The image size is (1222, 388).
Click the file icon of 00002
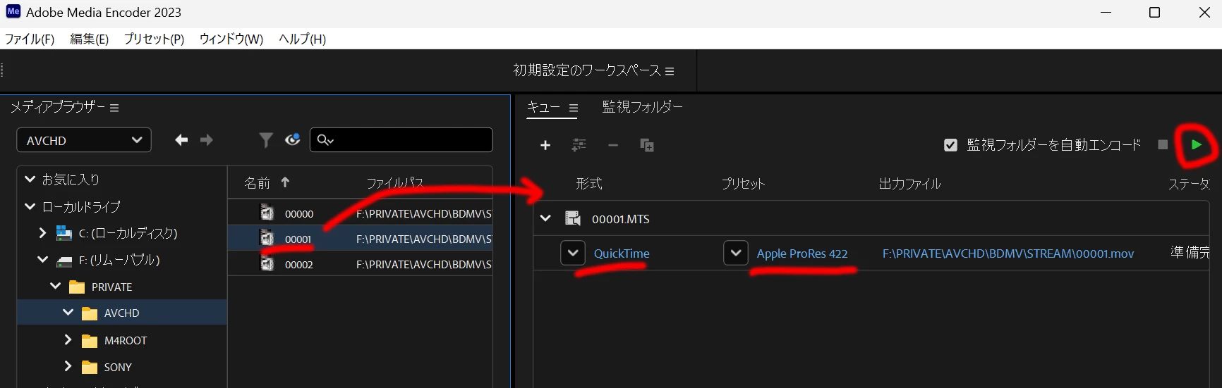(x=267, y=264)
